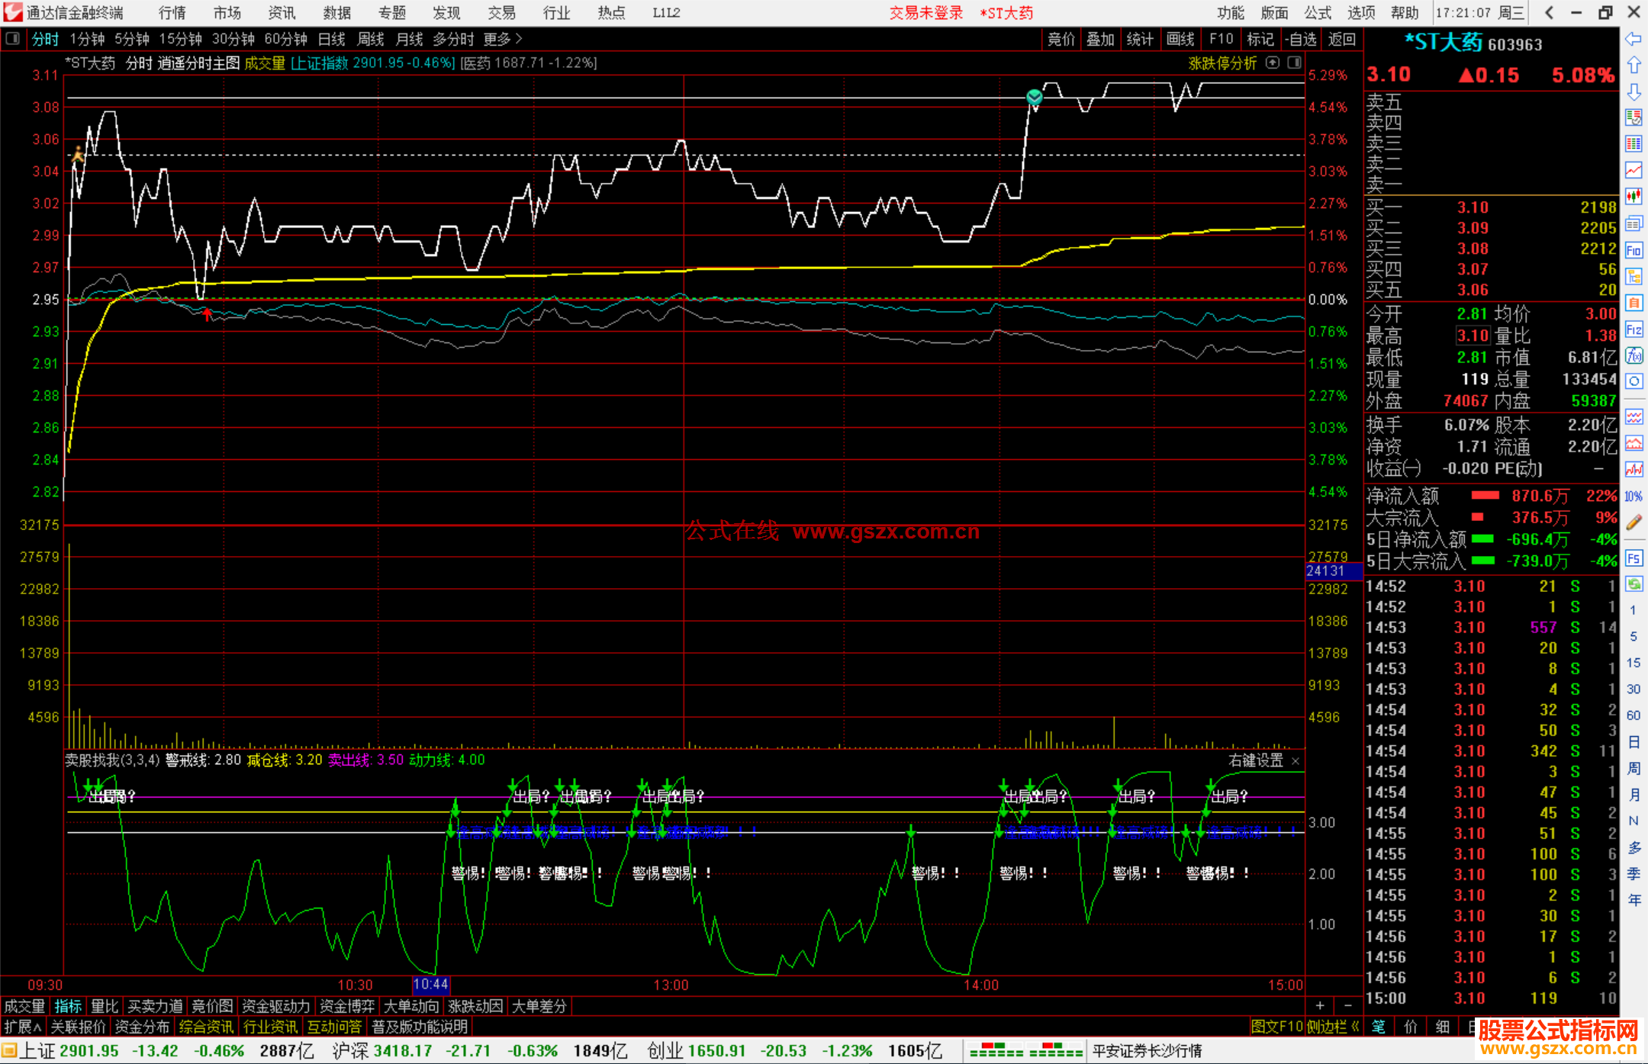Image resolution: width=1648 pixels, height=1064 pixels.
Task: Click the plus button to add indicator pane
Action: click(1320, 1006)
